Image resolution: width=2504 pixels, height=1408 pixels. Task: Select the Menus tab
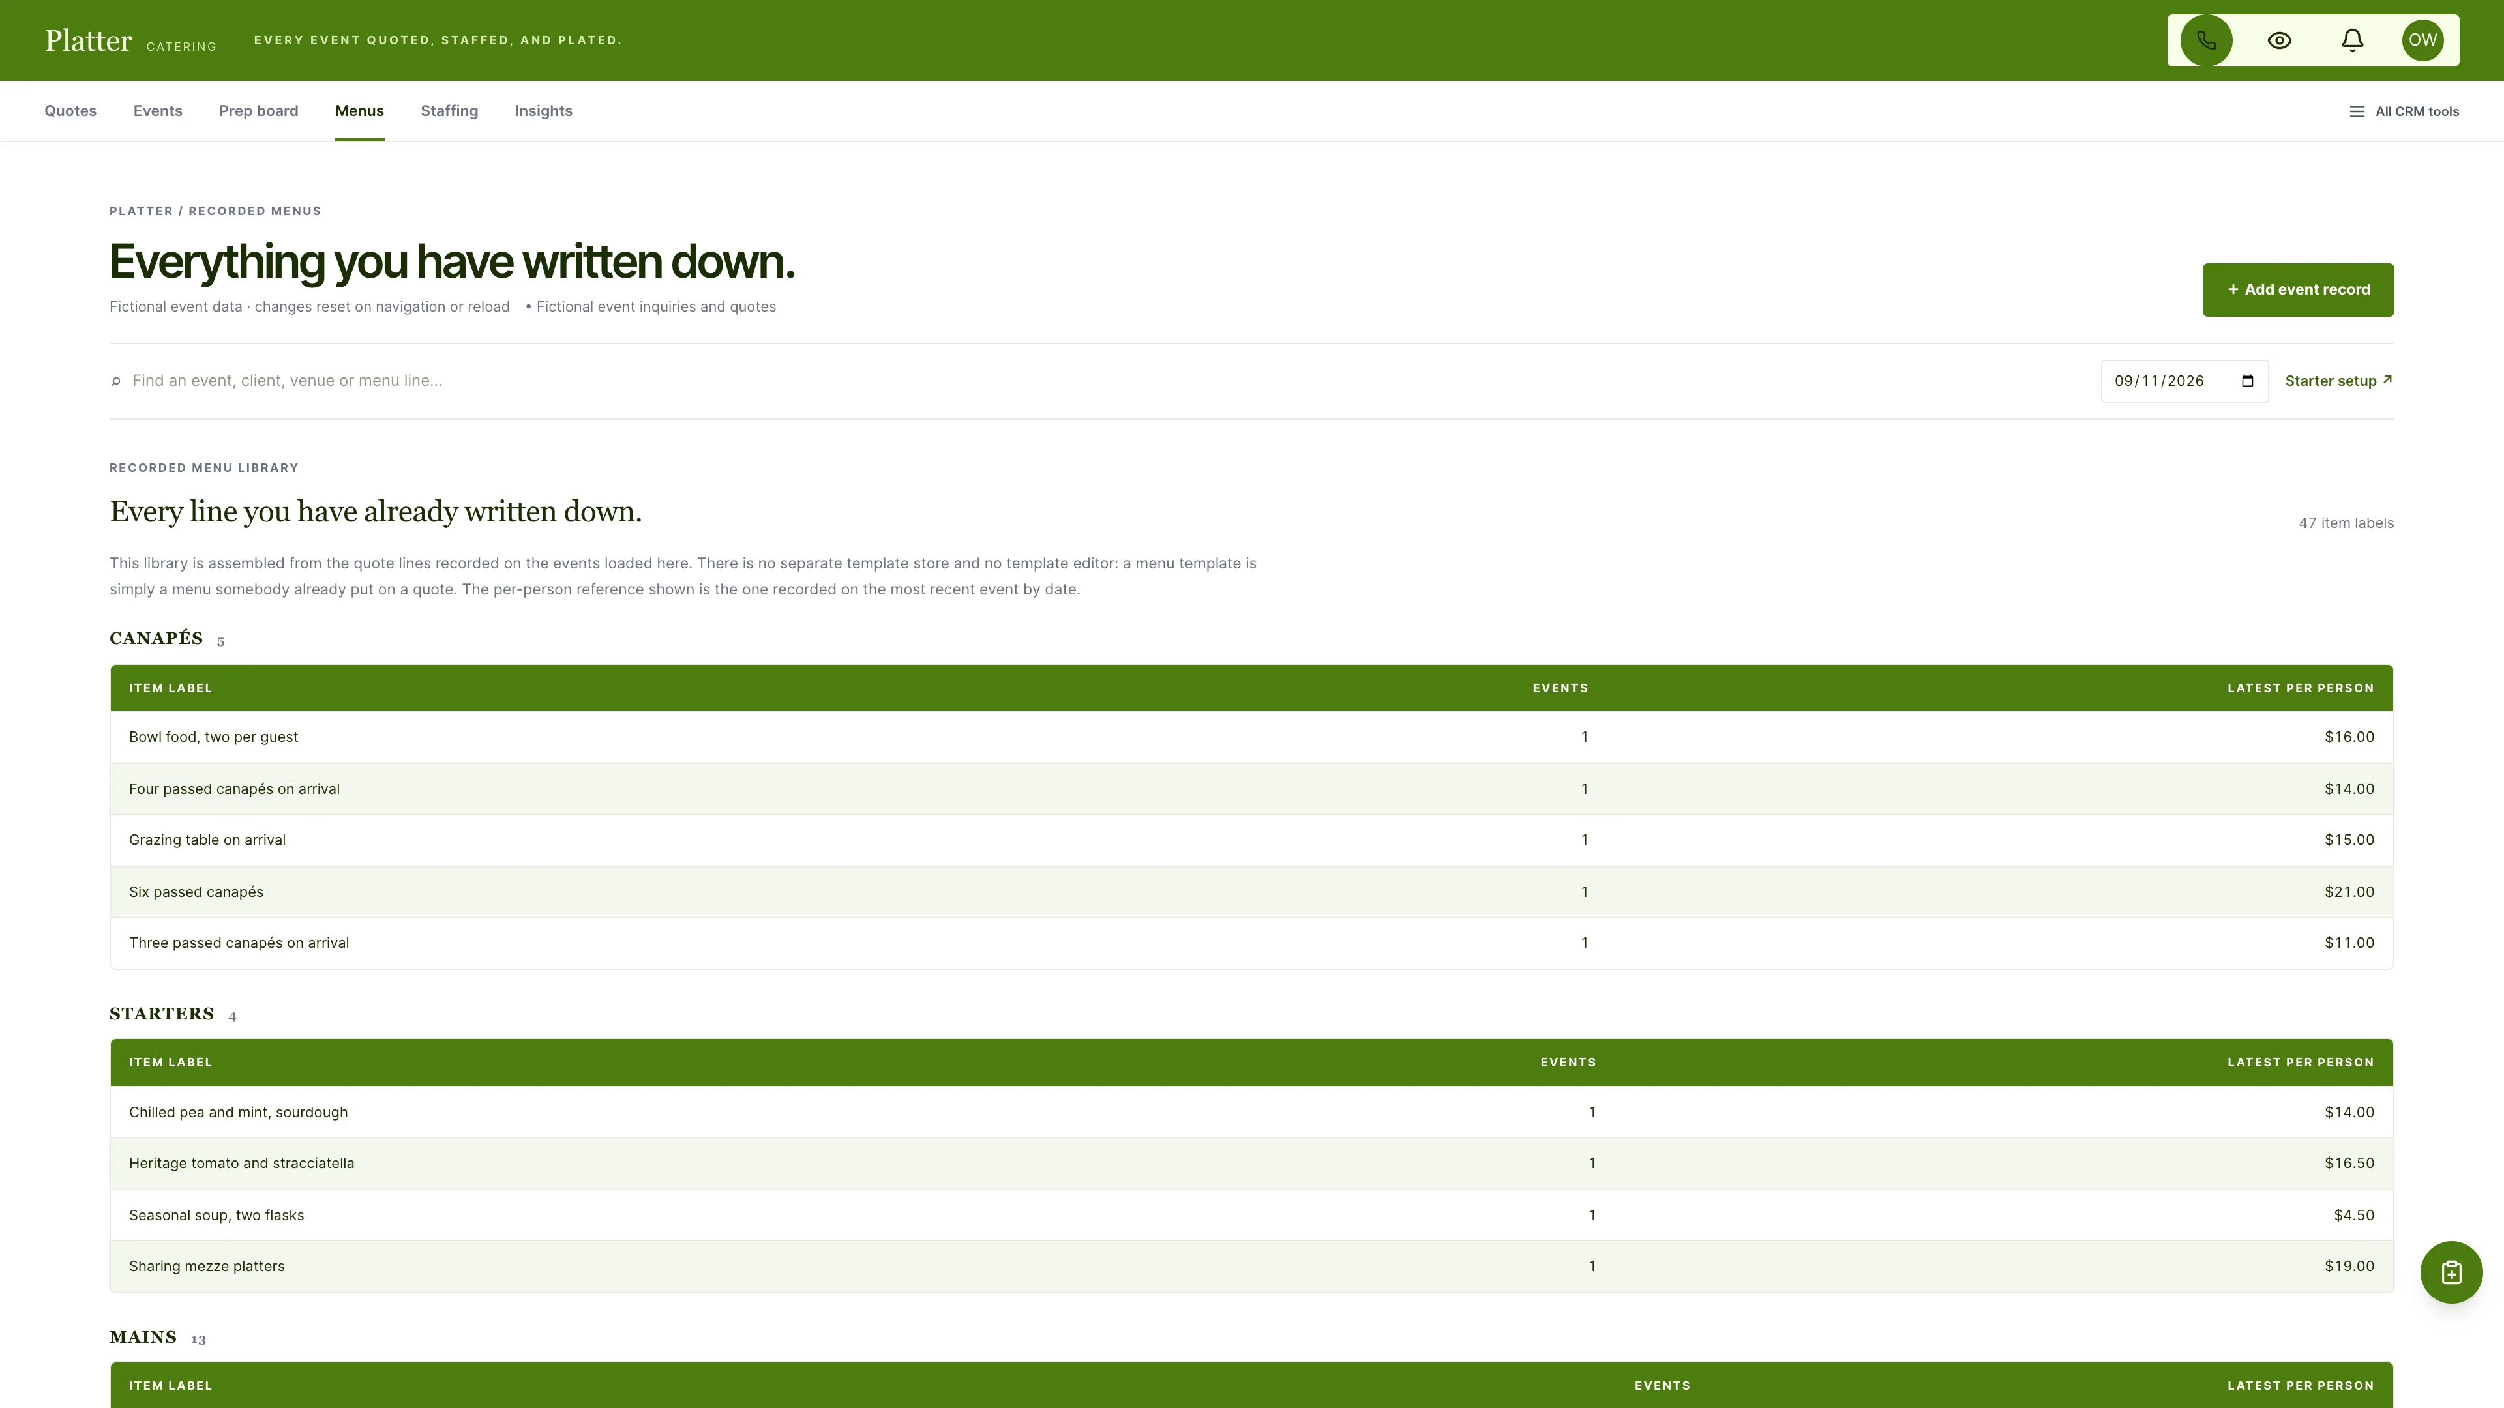click(x=360, y=111)
